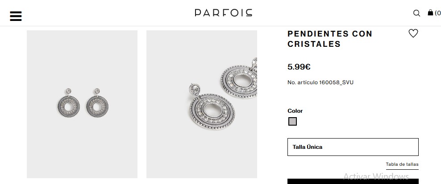Click the black add-to-cart button
The width and height of the screenshot is (441, 184).
click(x=353, y=181)
